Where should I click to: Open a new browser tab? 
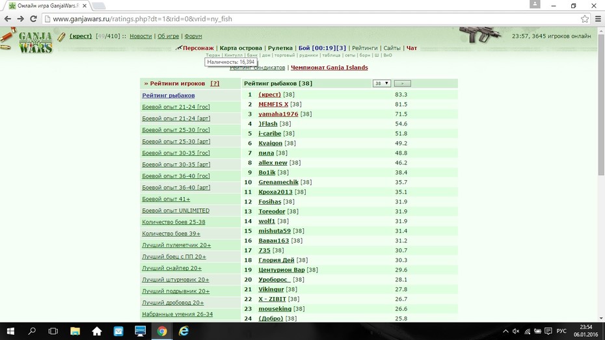(99, 6)
